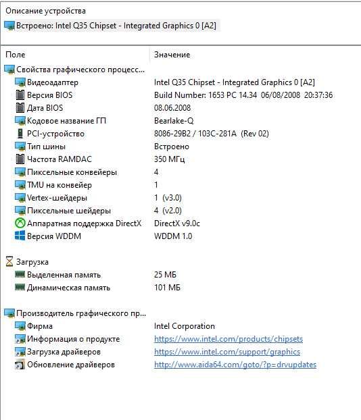
Task: Click the Видеоадаптер value 'Intel Q35 Chipset - Integrated Graphics 0 [A2]'
Action: coord(235,82)
